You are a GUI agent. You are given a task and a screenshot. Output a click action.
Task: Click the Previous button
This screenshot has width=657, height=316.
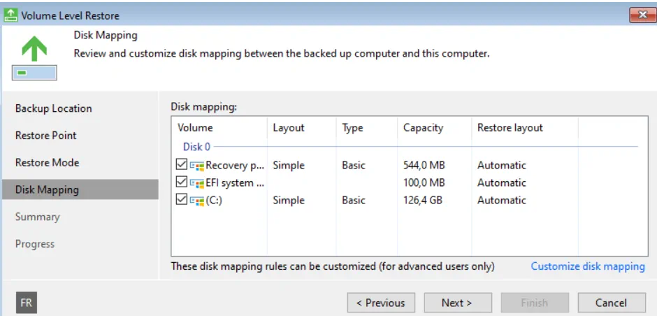click(382, 303)
